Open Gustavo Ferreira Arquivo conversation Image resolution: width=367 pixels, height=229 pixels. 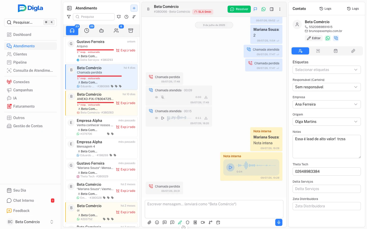[101, 50]
